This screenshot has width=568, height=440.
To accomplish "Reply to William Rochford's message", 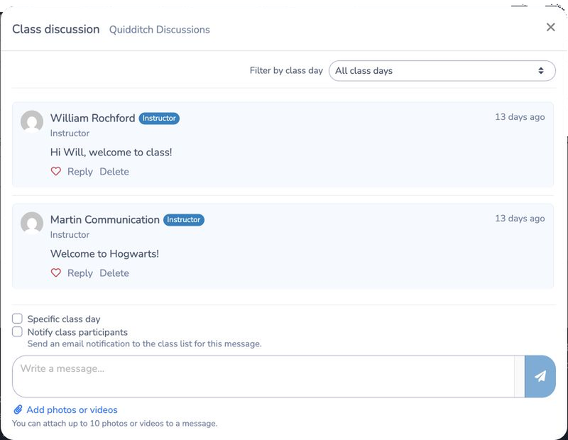I will coord(80,172).
